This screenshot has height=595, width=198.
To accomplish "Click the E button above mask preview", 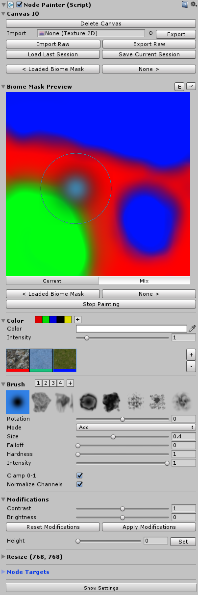I will coord(180,87).
